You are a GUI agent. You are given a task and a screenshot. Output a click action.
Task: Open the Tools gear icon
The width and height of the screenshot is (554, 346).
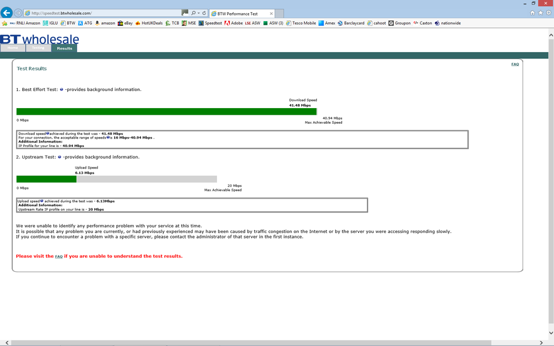tap(548, 13)
